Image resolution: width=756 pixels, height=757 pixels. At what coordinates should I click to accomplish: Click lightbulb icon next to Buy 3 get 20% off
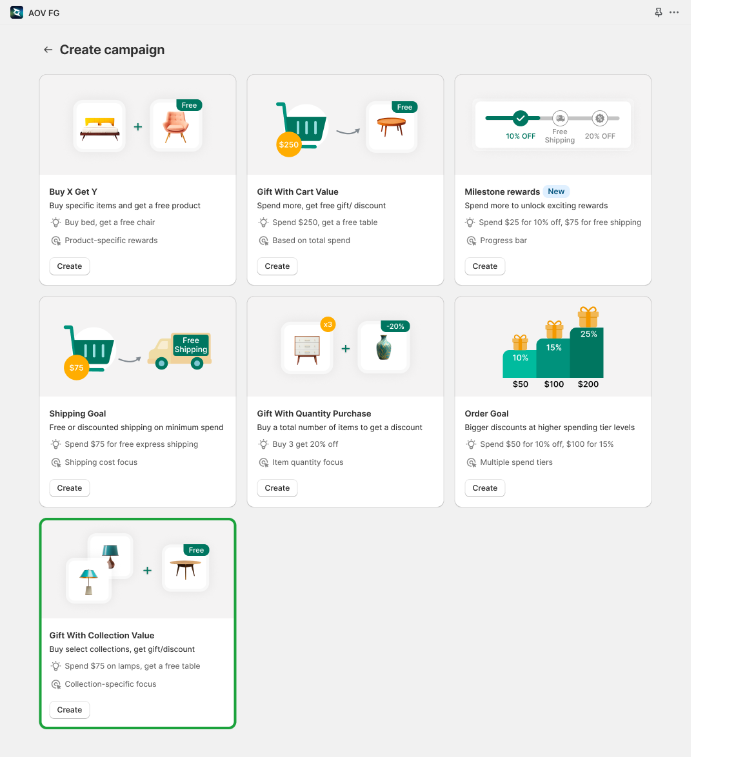click(x=264, y=444)
